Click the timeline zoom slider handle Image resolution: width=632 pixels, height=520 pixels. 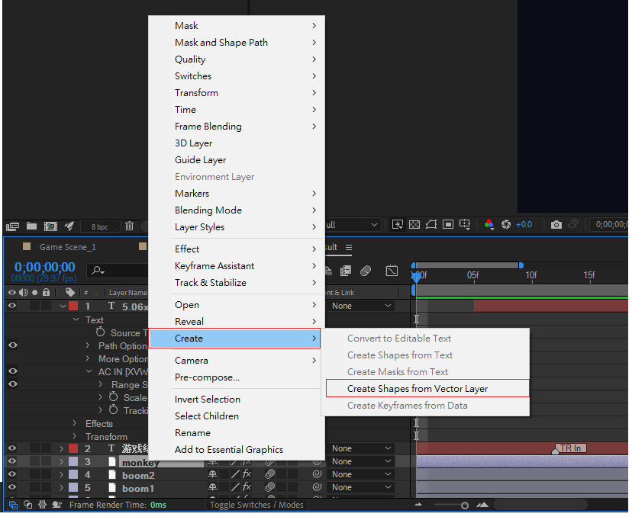point(464,505)
